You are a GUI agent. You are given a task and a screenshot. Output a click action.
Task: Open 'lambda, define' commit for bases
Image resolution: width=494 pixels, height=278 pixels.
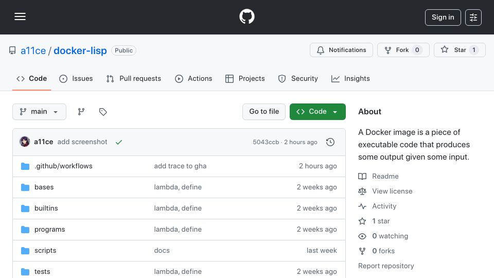click(178, 187)
